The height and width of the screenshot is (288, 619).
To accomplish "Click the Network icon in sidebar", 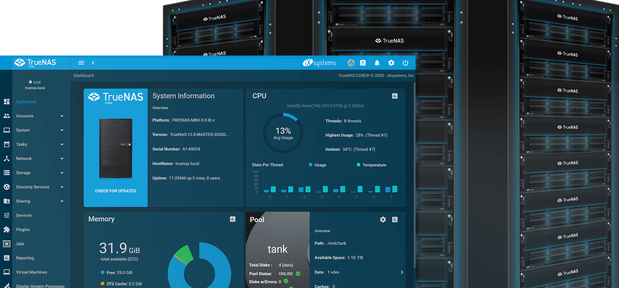I will click(x=6, y=158).
